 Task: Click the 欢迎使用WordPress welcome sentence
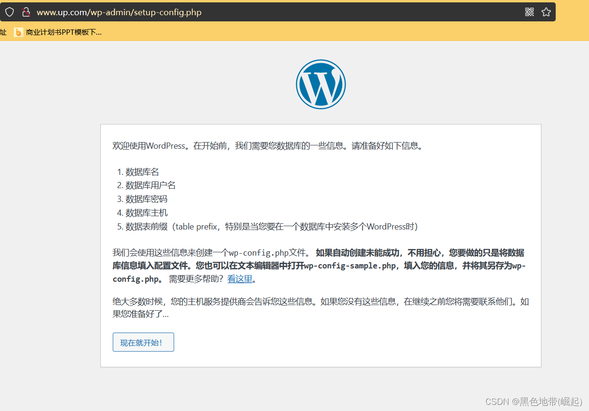[x=268, y=146]
